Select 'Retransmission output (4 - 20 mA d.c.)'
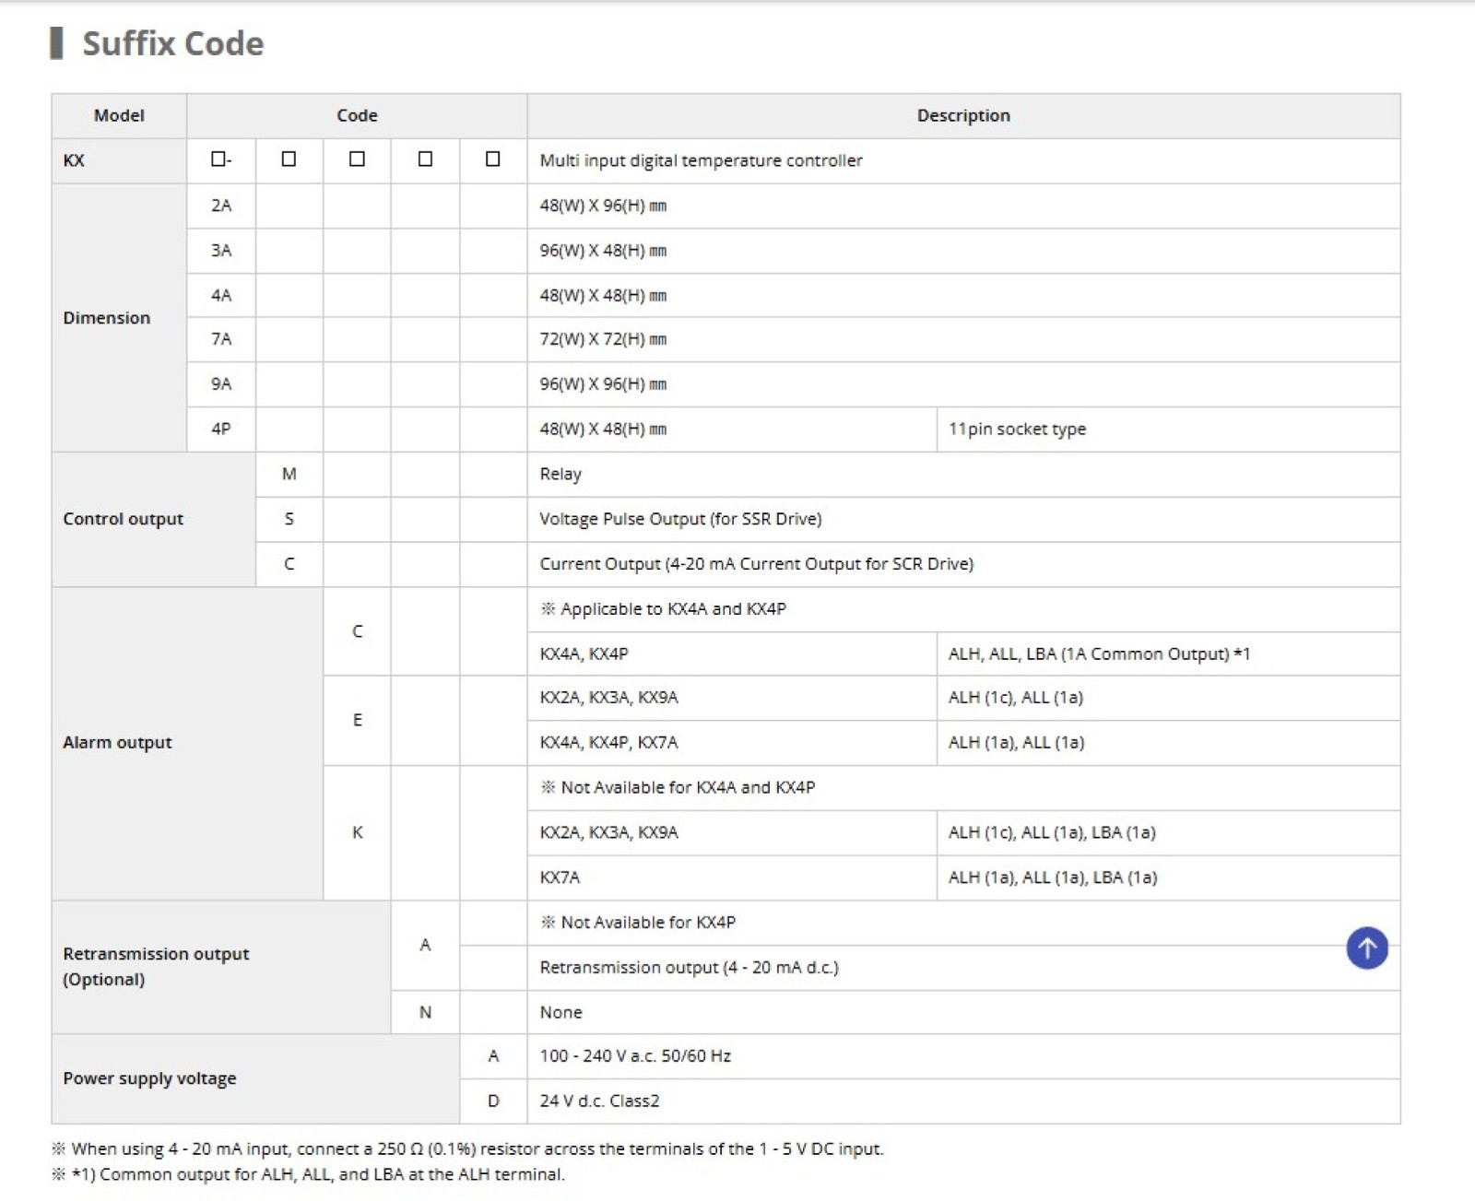Viewport: 1475px width, 1201px height. pos(689,967)
